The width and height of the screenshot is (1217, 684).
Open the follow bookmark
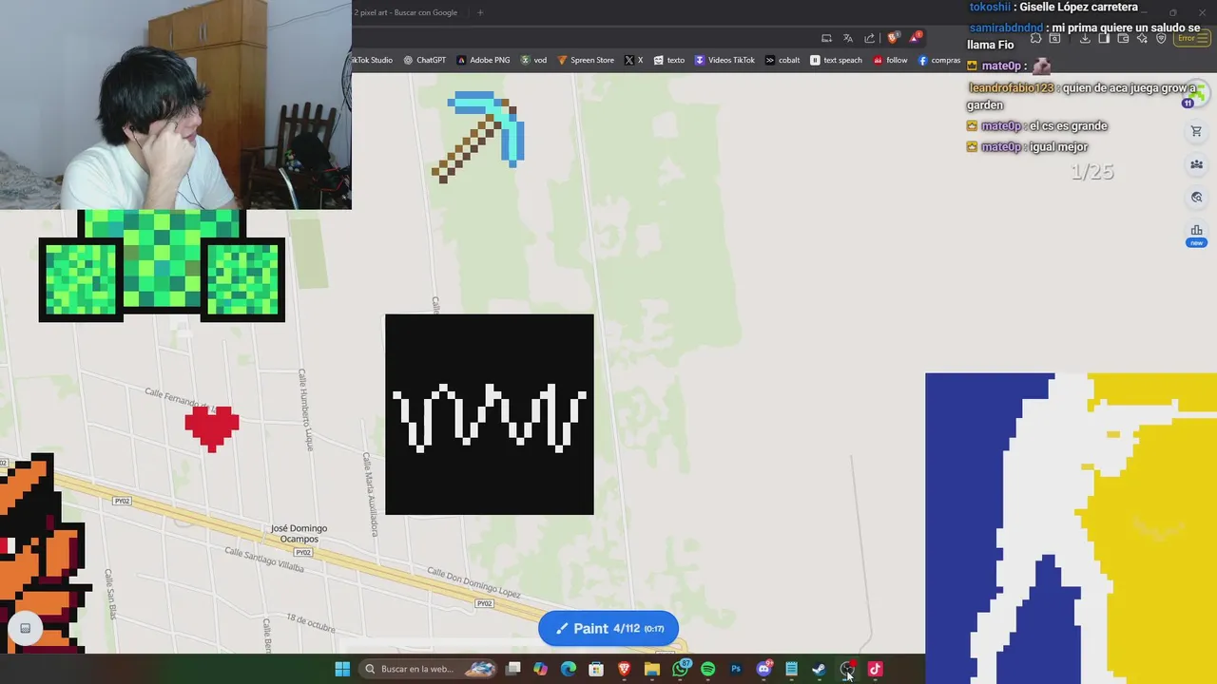coord(890,60)
